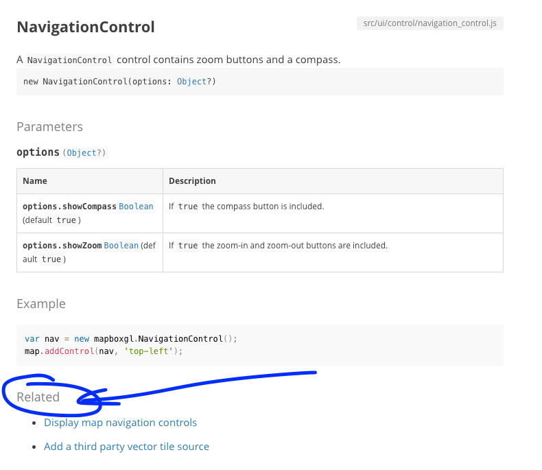Click the Object type link in constructor signature
The image size is (542, 470).
[x=191, y=82]
